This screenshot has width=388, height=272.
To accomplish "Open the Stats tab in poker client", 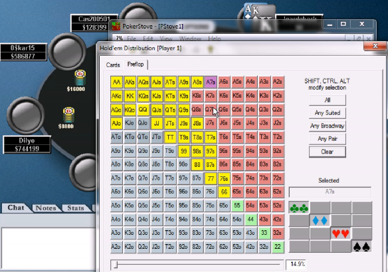I will pyautogui.click(x=76, y=208).
